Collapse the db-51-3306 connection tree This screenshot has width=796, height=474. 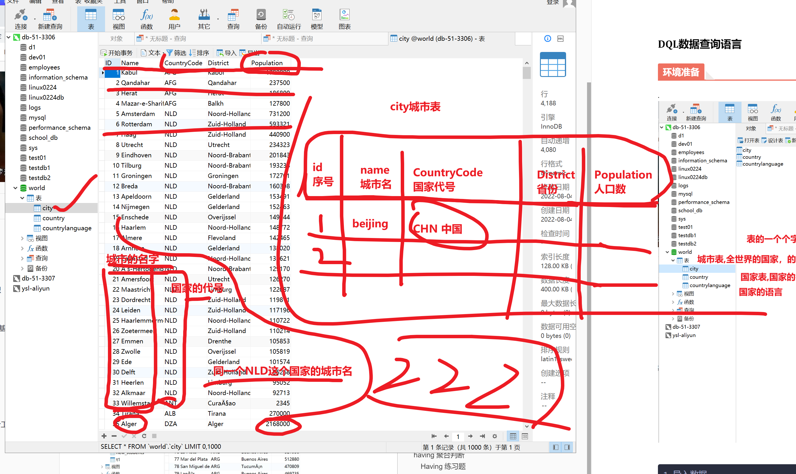point(9,37)
